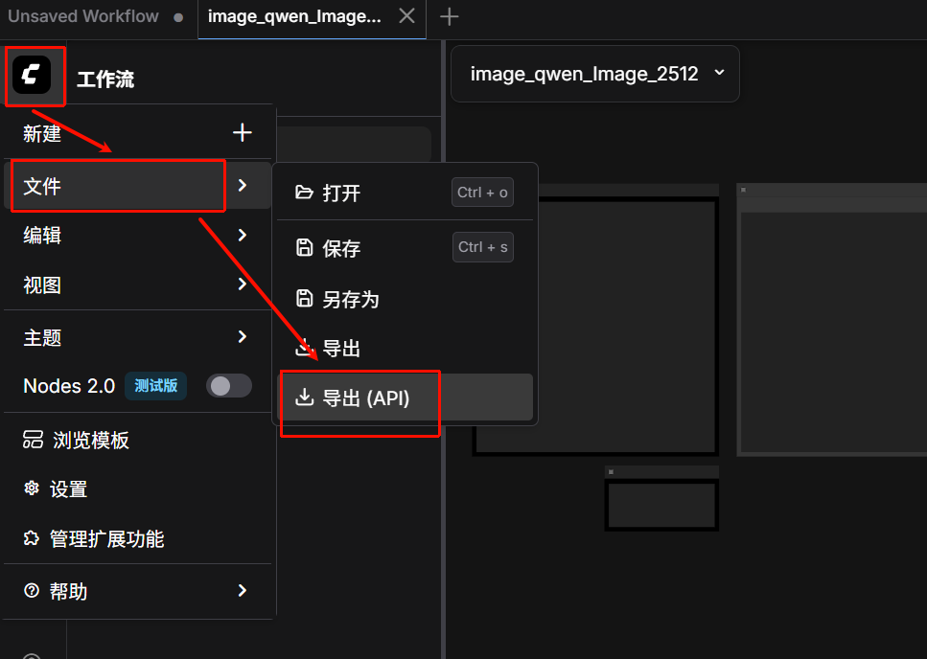Click the 另存为 disk icon

(x=304, y=298)
